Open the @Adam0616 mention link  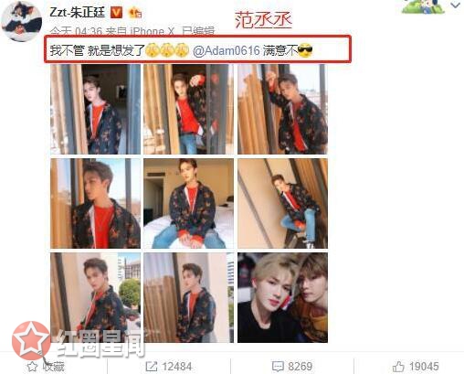(x=227, y=50)
